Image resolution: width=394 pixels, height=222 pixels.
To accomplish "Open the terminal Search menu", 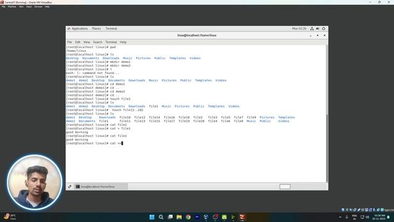I will pyautogui.click(x=97, y=42).
